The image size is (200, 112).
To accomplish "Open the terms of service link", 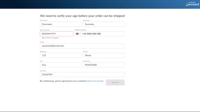I will pyautogui.click(x=95, y=81).
